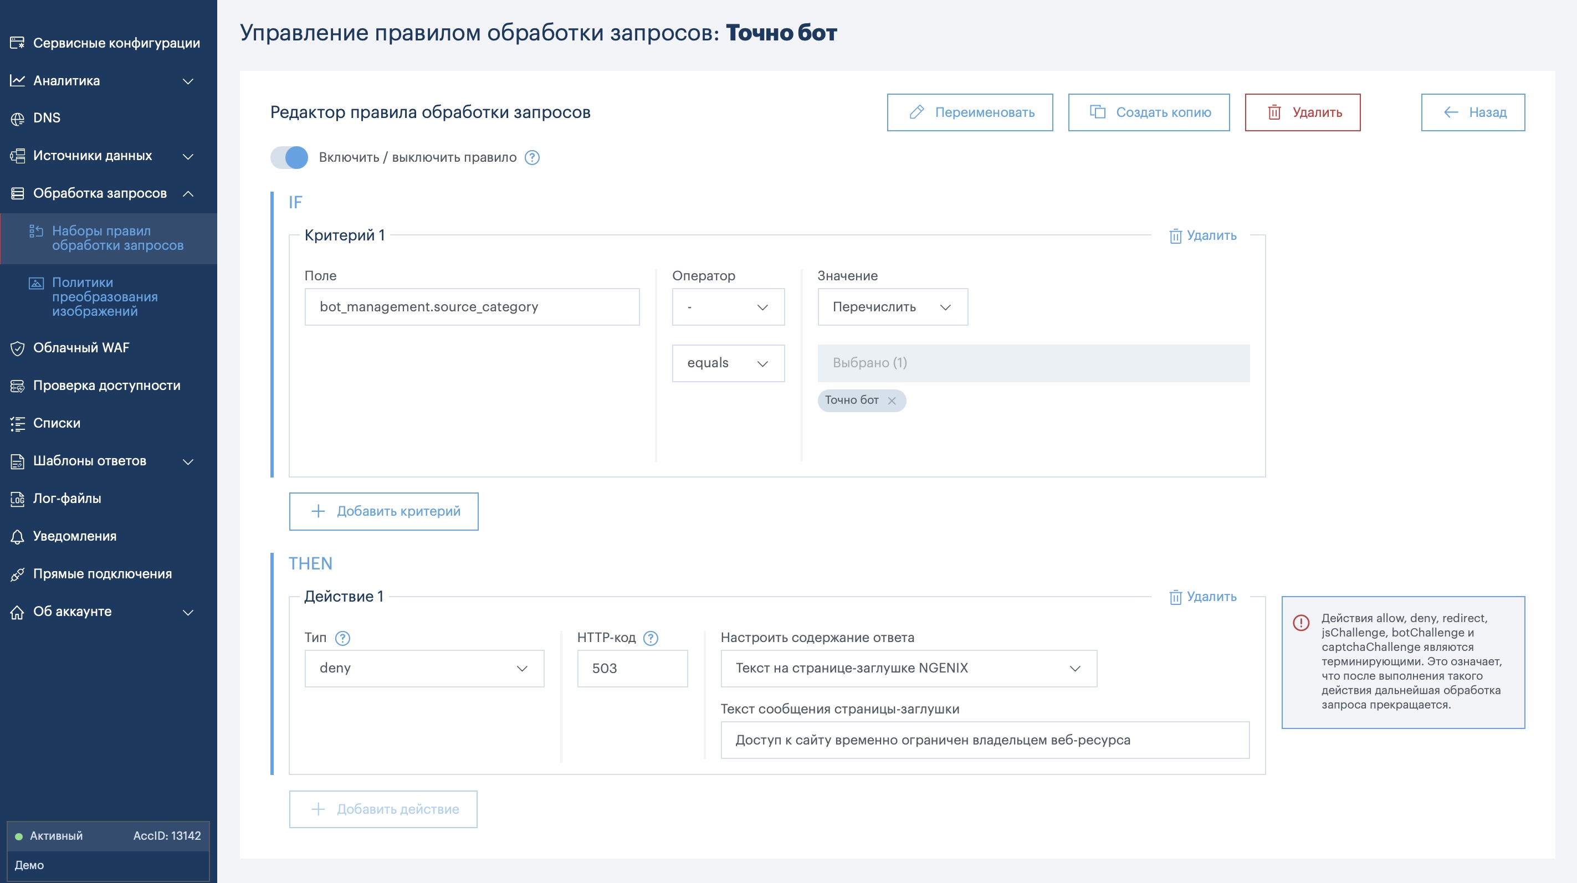The height and width of the screenshot is (883, 1577).
Task: Open Политики преобразования изображений submenu
Action: (105, 297)
